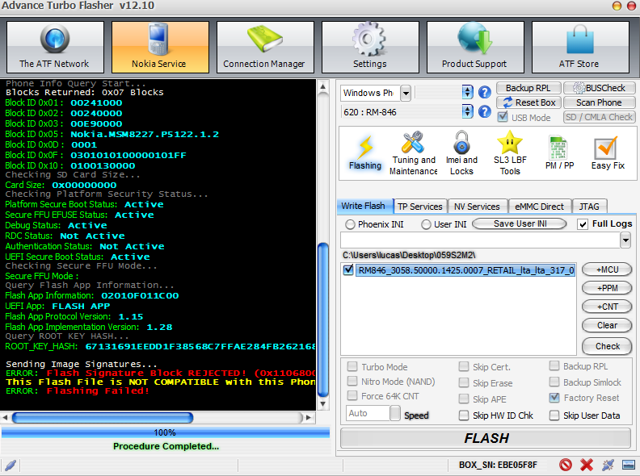640x476 pixels.
Task: Uncheck the RM846 flash file checkbox
Action: pos(348,269)
